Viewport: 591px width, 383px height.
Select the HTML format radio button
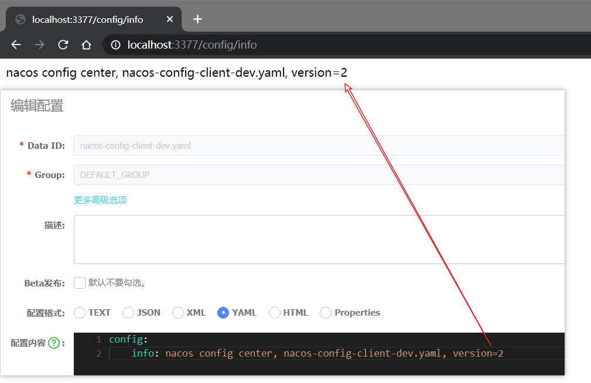point(274,313)
